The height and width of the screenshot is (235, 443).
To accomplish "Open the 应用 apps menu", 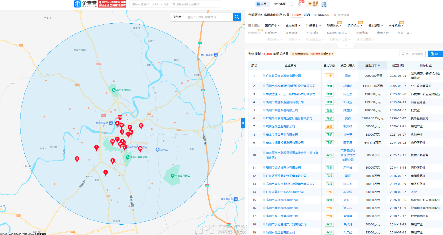I will point(263,4).
